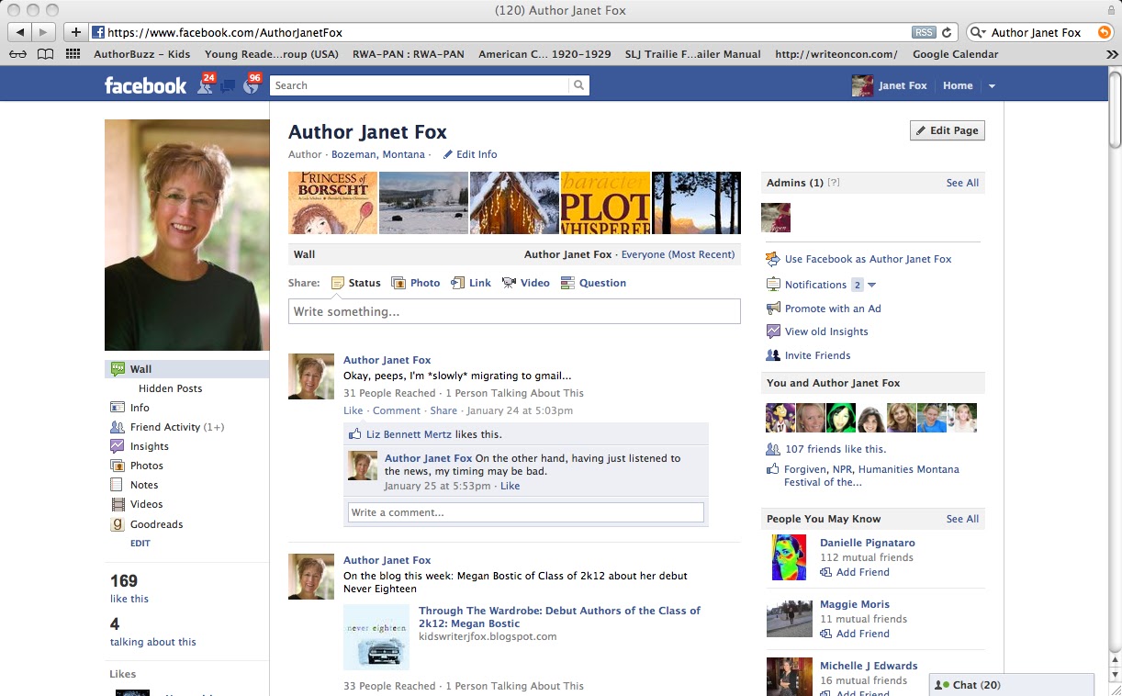Open Goodreads in the left sidebar
The height and width of the screenshot is (696, 1122).
pos(156,524)
